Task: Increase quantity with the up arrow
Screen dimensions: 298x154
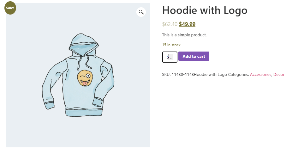Action: 171,56
